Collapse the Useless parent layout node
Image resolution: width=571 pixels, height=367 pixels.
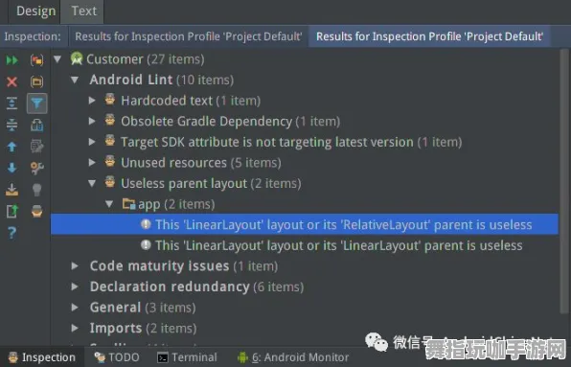click(92, 183)
